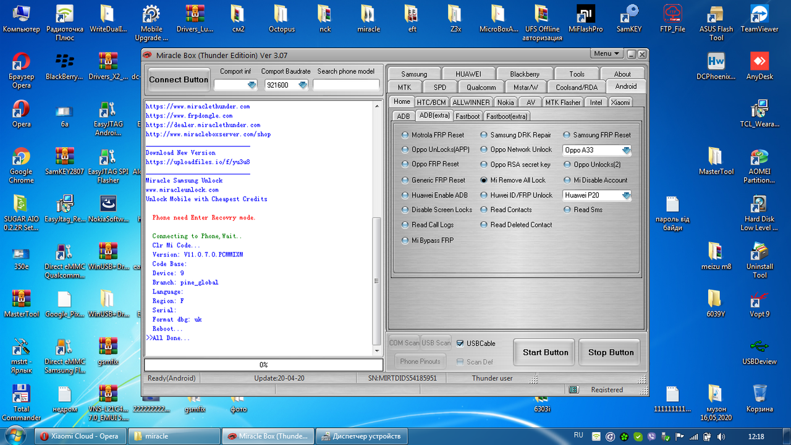Open the Menu dropdown in title bar

(x=607, y=54)
